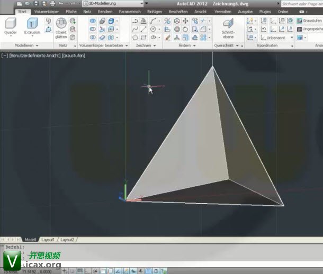
Task: Toggle the snap mode button in status bar
Action: tap(72, 271)
